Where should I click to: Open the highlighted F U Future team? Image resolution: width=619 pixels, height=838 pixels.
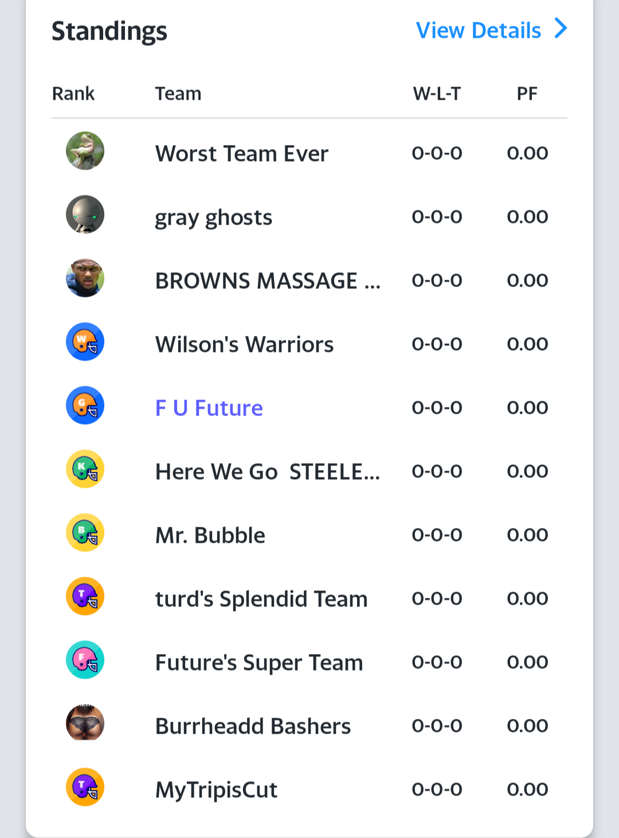tap(209, 408)
